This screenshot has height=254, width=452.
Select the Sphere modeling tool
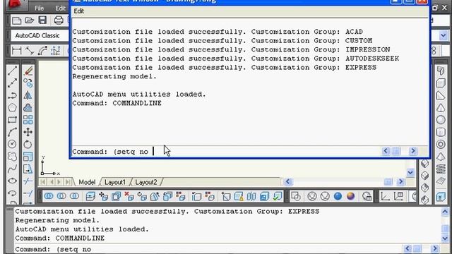coord(441,120)
